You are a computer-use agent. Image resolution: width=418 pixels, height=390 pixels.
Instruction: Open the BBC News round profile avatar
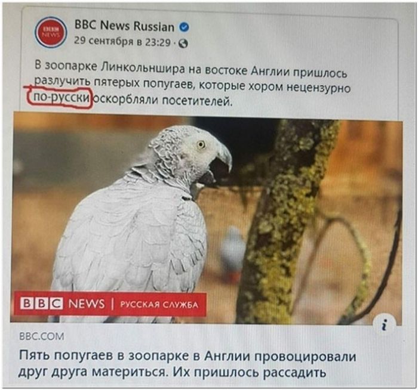pos(51,32)
